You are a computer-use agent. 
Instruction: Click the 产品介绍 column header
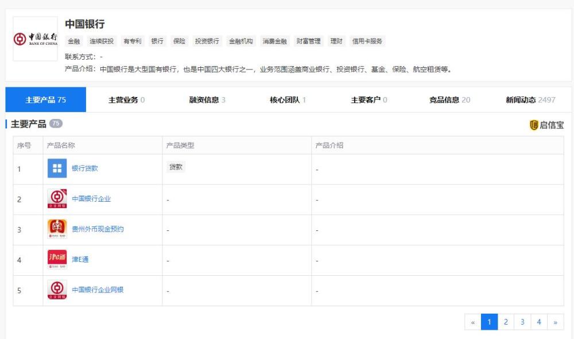329,145
